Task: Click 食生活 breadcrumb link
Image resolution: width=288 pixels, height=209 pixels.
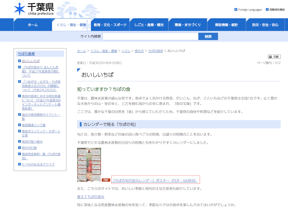Action: click(139, 51)
